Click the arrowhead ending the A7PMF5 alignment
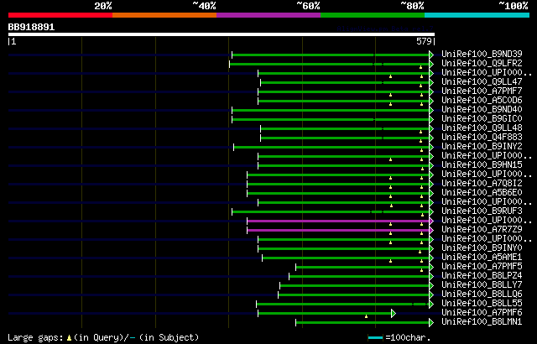Viewport: 537px width, 344px height. [431, 268]
